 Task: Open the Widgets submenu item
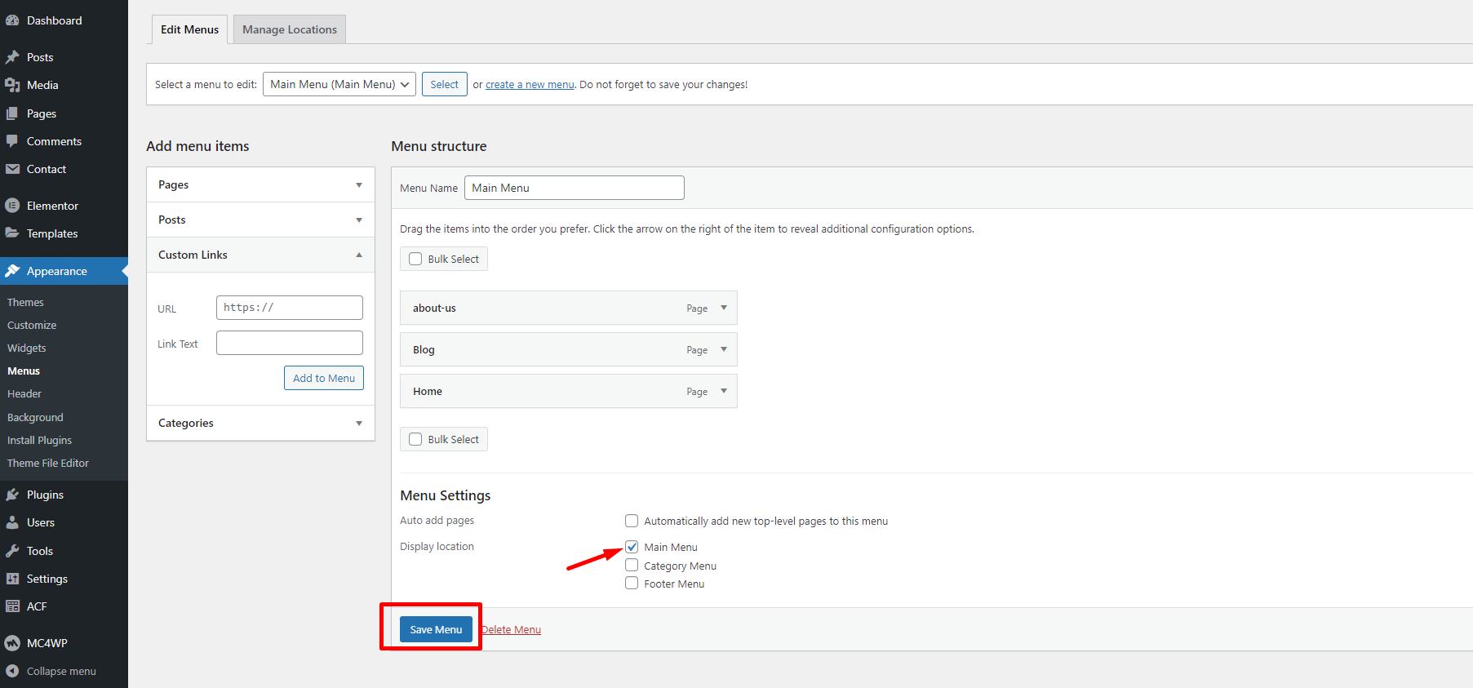tap(27, 348)
